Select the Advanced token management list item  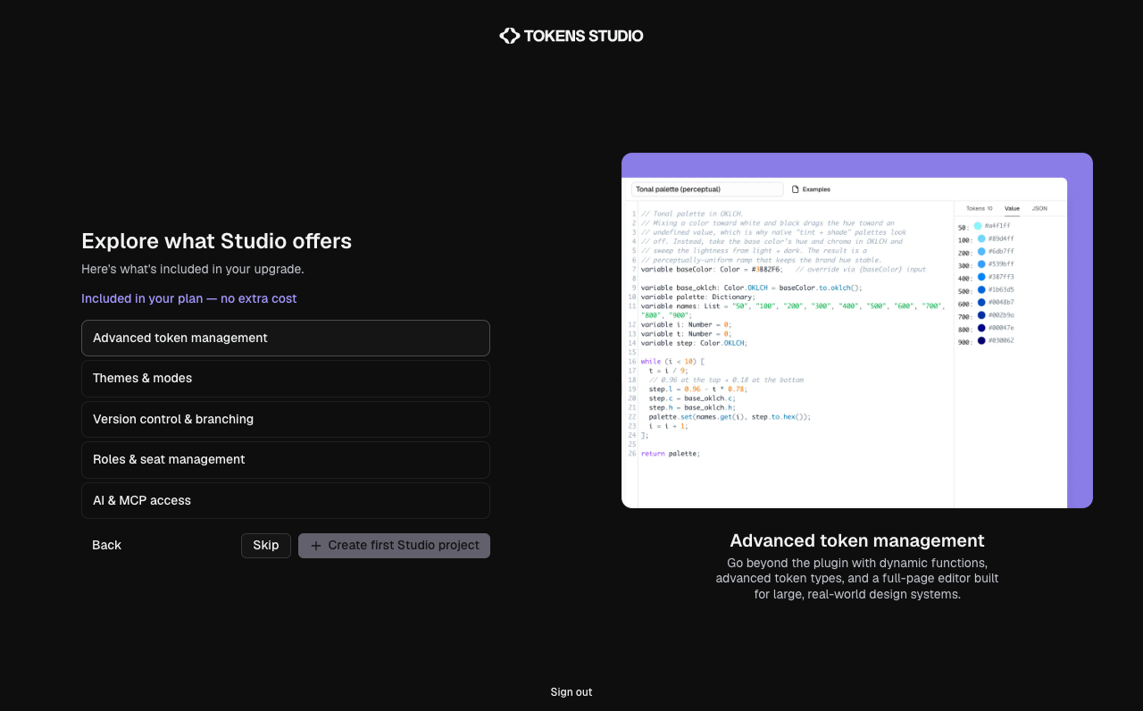(286, 338)
